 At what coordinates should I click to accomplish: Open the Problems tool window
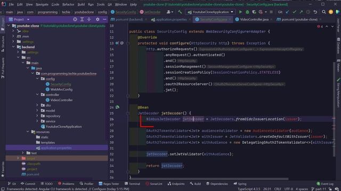point(66,184)
